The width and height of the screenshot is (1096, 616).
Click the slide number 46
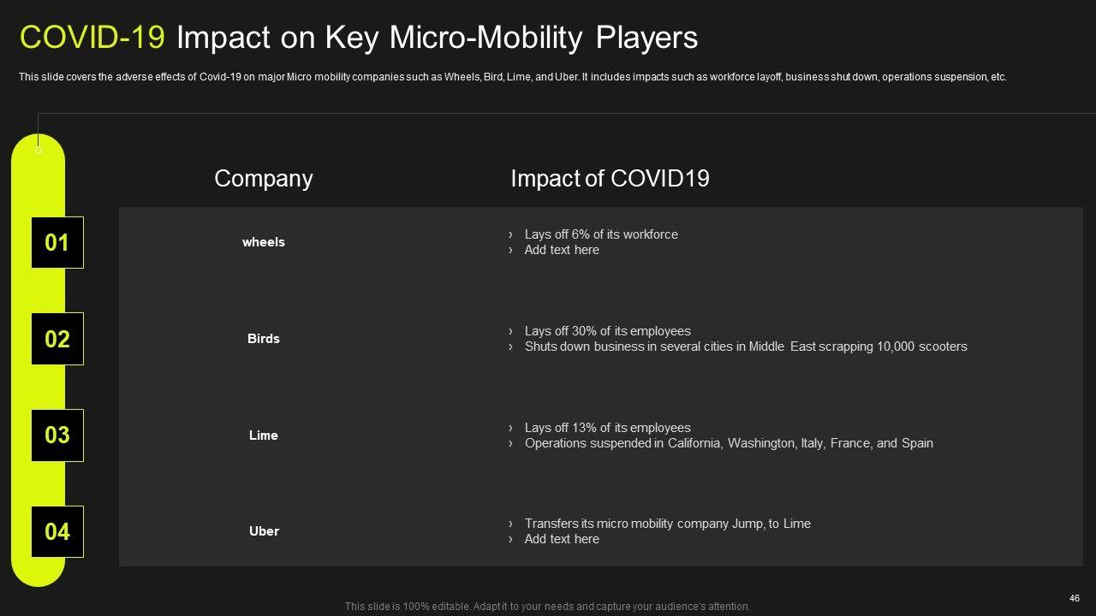(1075, 598)
